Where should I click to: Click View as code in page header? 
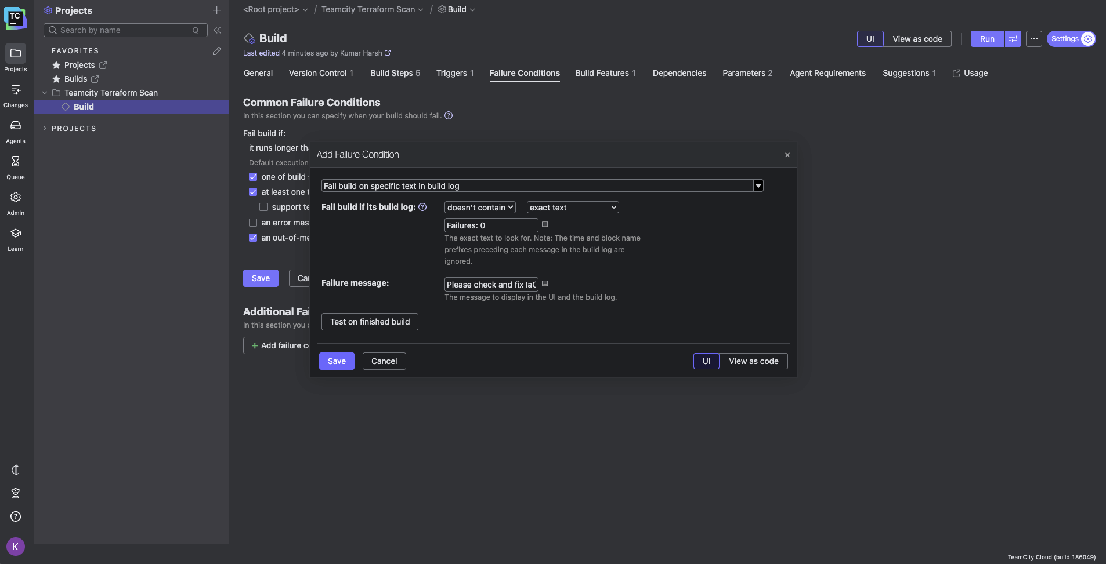click(917, 39)
